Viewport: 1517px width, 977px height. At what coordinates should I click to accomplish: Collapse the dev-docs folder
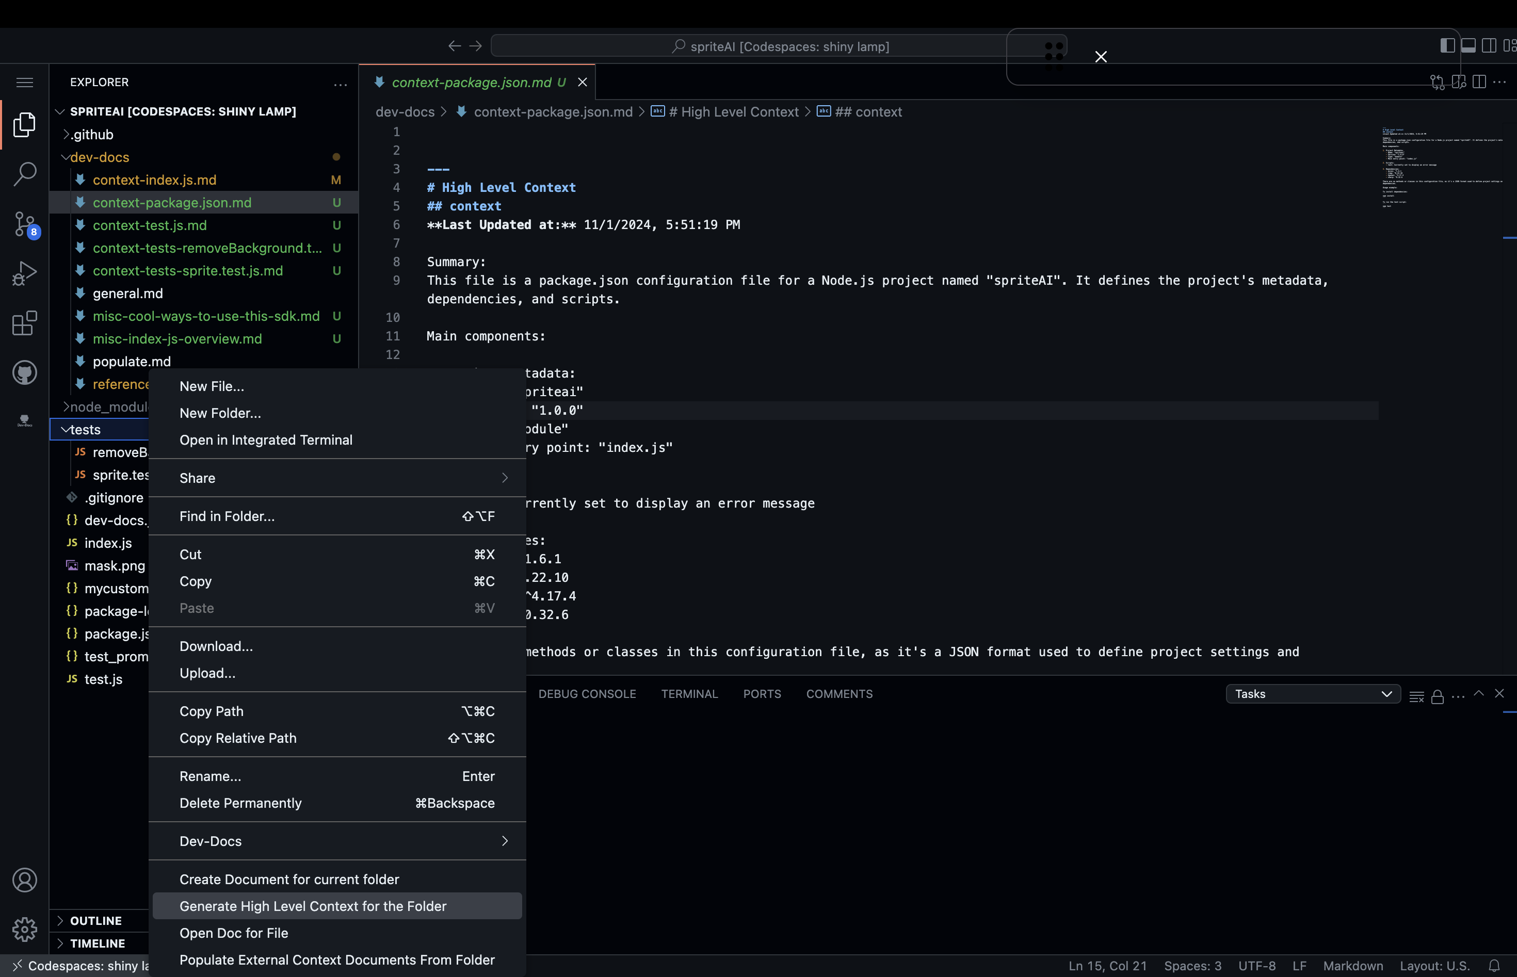pyautogui.click(x=99, y=157)
